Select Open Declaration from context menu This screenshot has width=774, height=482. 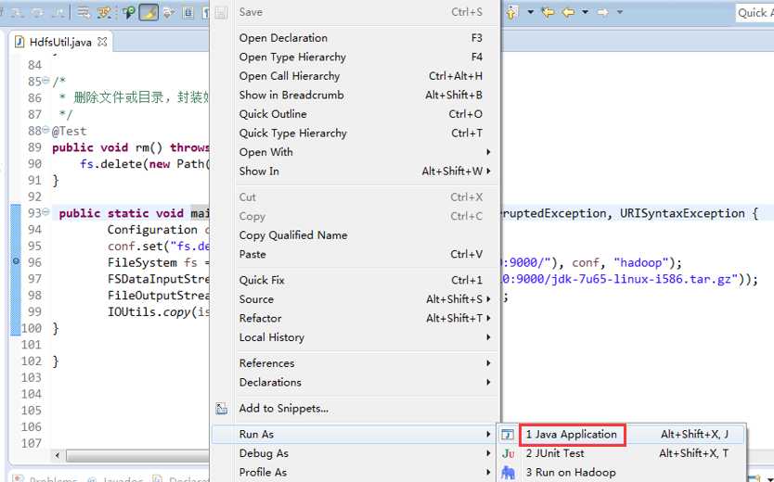[355, 38]
